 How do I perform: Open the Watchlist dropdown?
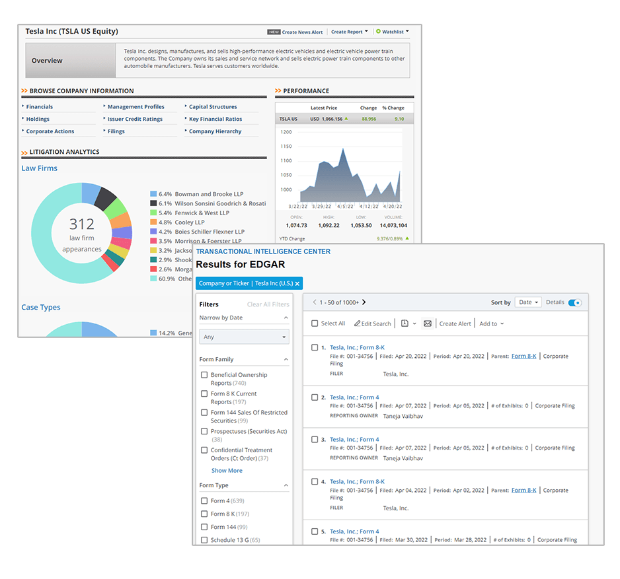395,32
